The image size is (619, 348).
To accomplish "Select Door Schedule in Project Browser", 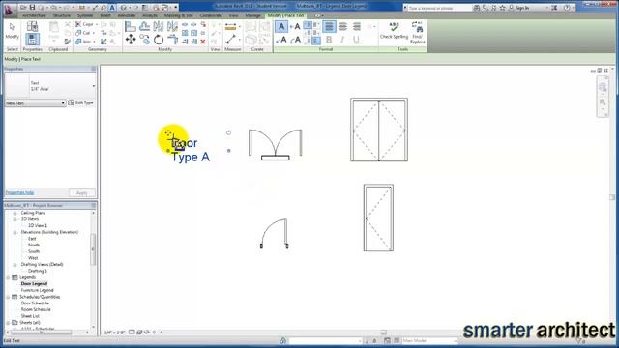I will (35, 303).
